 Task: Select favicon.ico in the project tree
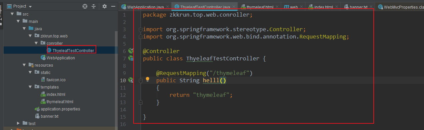click(56, 80)
